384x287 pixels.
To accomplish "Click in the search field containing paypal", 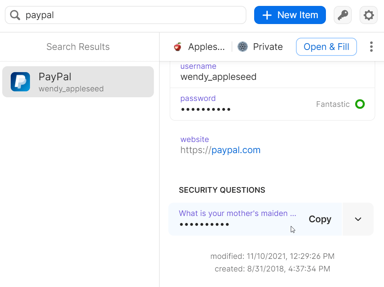I will point(125,15).
